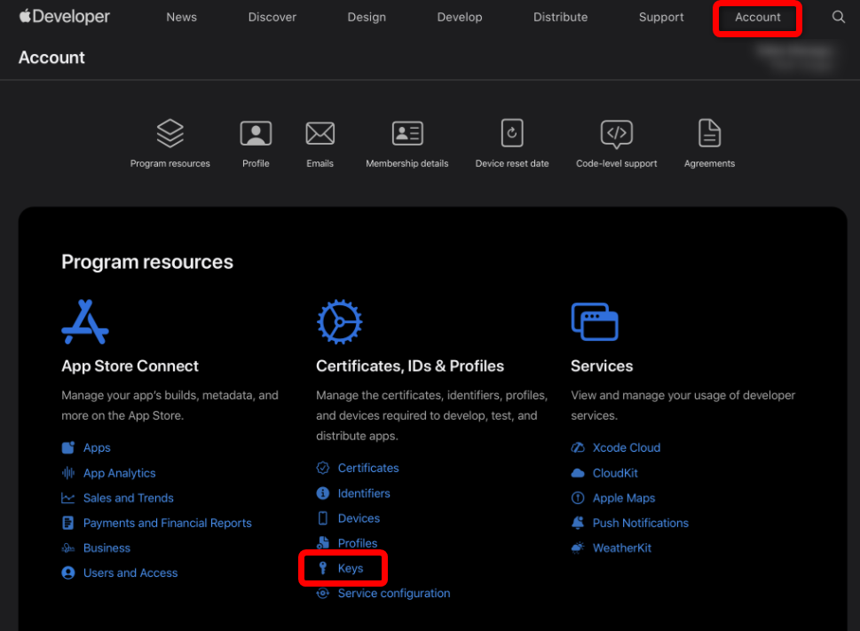Click the Certificates seal icon

point(323,468)
